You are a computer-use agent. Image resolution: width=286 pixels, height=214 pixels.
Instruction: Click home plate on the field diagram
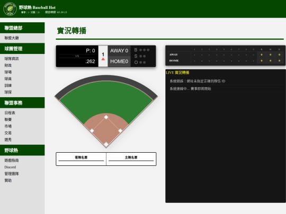point(106,144)
